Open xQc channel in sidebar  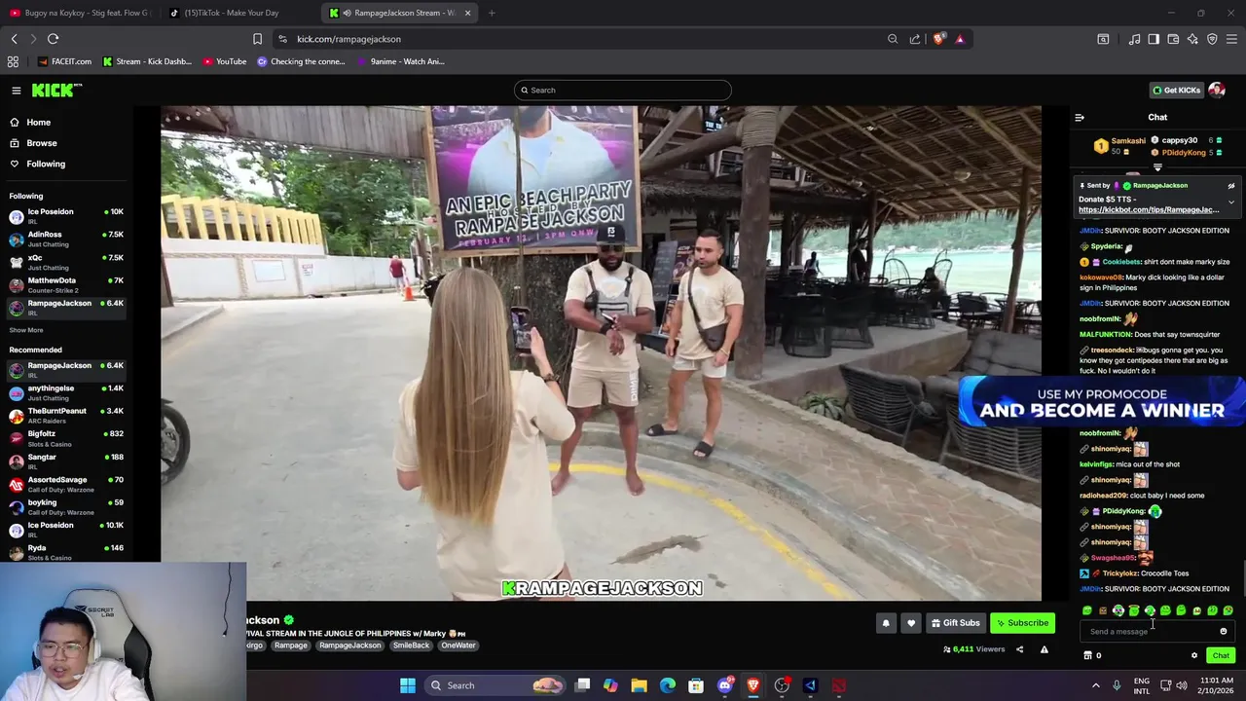66,262
